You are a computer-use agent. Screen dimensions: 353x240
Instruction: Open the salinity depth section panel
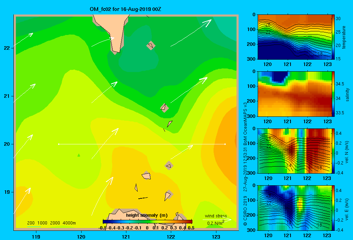[295, 94]
